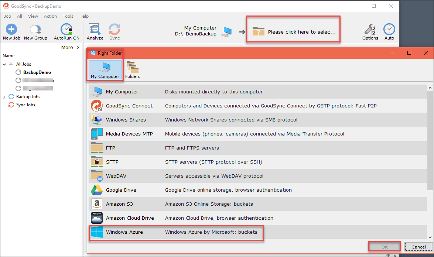Click the list's vertical scrollbar thumb

click(x=430, y=140)
